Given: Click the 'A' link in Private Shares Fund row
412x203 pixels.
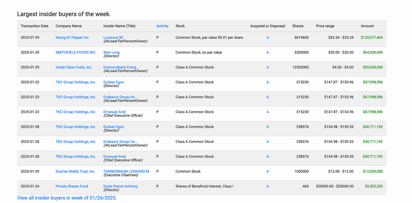Looking at the screenshot, I should 268,186.
